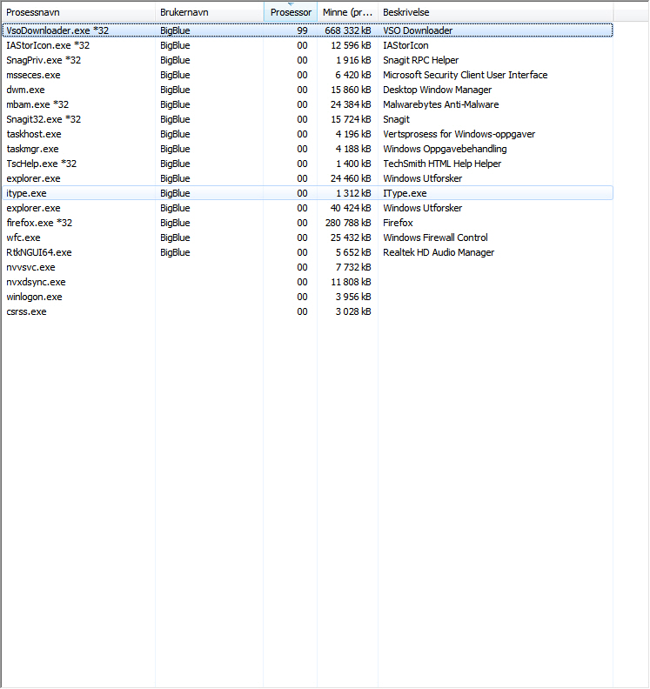650x689 pixels.
Task: Click the Realtek HD Audio Manager description
Action: pos(439,252)
